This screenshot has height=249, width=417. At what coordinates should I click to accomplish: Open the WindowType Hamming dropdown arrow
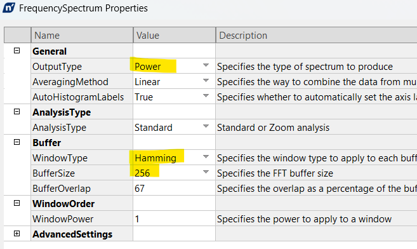pyautogui.click(x=206, y=157)
